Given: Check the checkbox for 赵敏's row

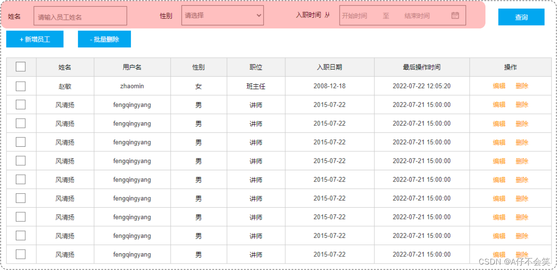Looking at the screenshot, I should [20, 86].
